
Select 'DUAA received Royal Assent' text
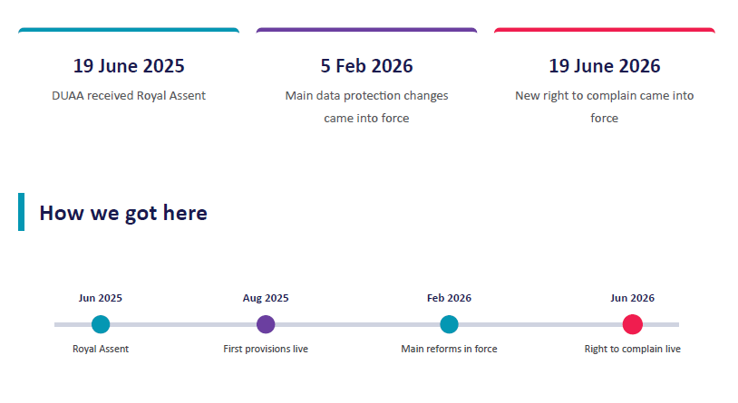(129, 95)
